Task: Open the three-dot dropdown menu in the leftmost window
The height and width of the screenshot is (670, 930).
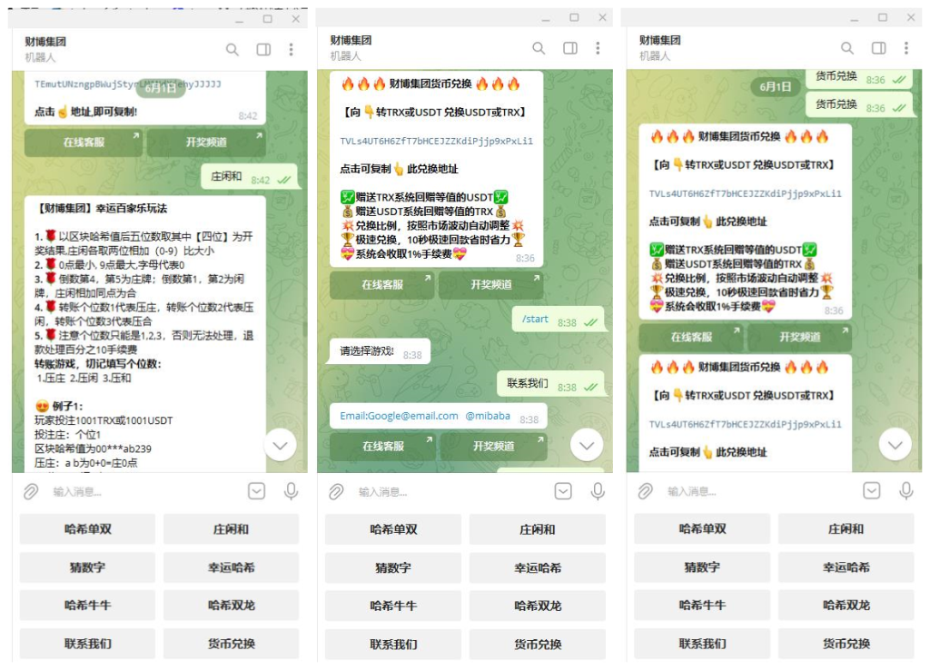Action: [x=291, y=49]
